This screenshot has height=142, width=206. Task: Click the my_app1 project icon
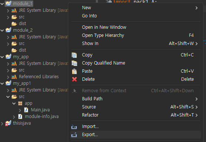coord(9,83)
